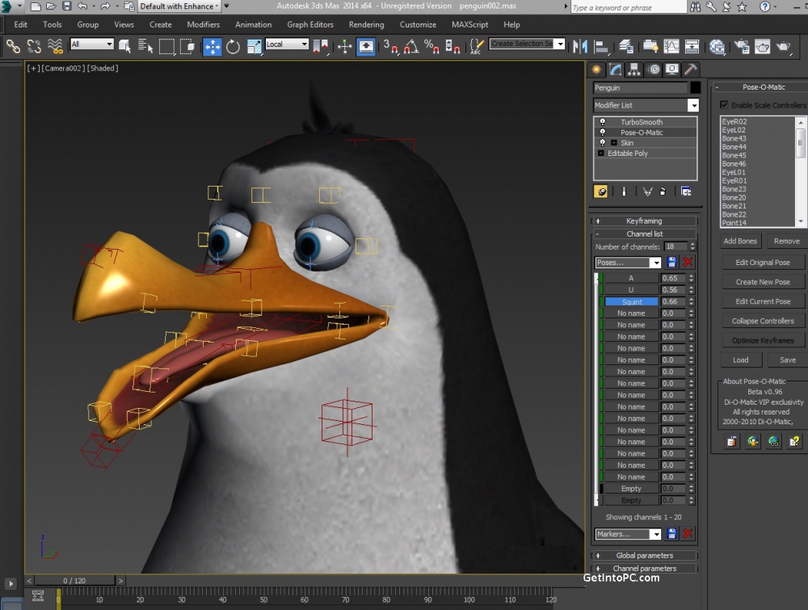Image resolution: width=808 pixels, height=610 pixels.
Task: Open the Utilities hammer panel
Action: pyautogui.click(x=692, y=69)
